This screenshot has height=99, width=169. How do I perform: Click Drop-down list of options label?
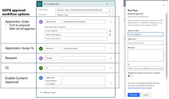tap(55, 27)
